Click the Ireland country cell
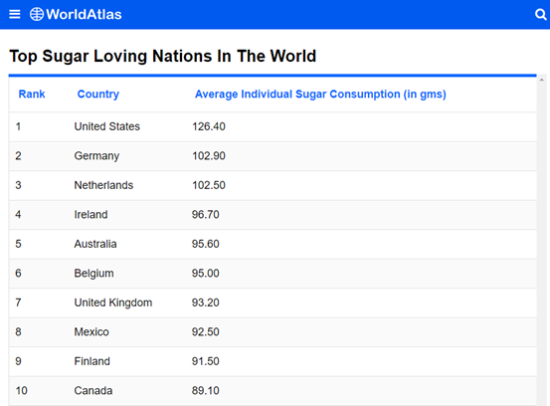This screenshot has height=406, width=550. click(91, 214)
